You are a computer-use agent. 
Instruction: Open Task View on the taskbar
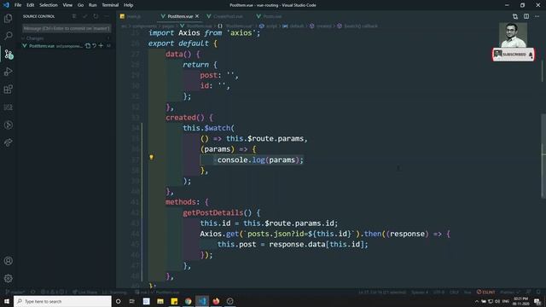point(132,301)
